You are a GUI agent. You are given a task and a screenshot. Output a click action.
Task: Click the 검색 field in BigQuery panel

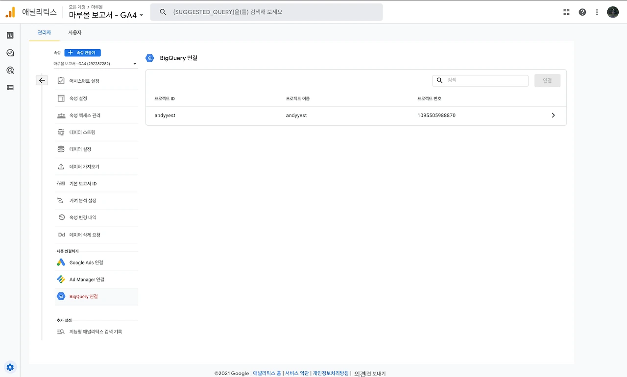click(x=480, y=80)
